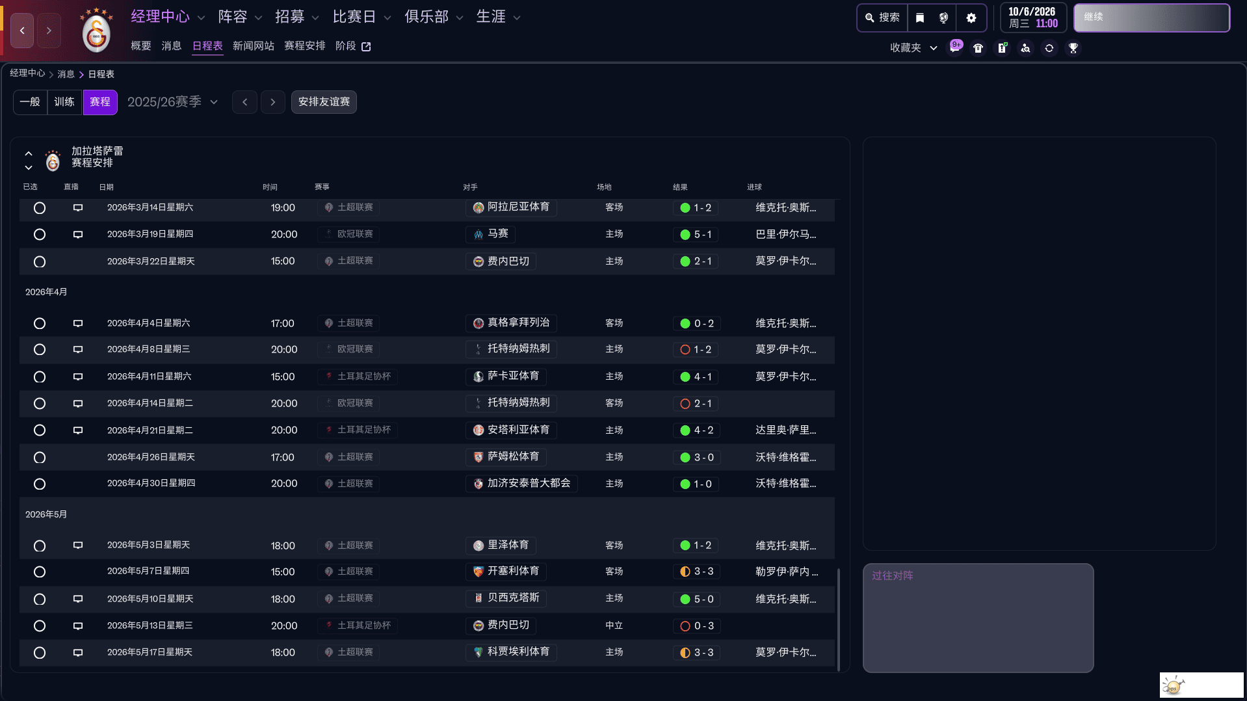1247x701 pixels.
Task: Click the fixture list vertical scrollbar
Action: [838, 618]
